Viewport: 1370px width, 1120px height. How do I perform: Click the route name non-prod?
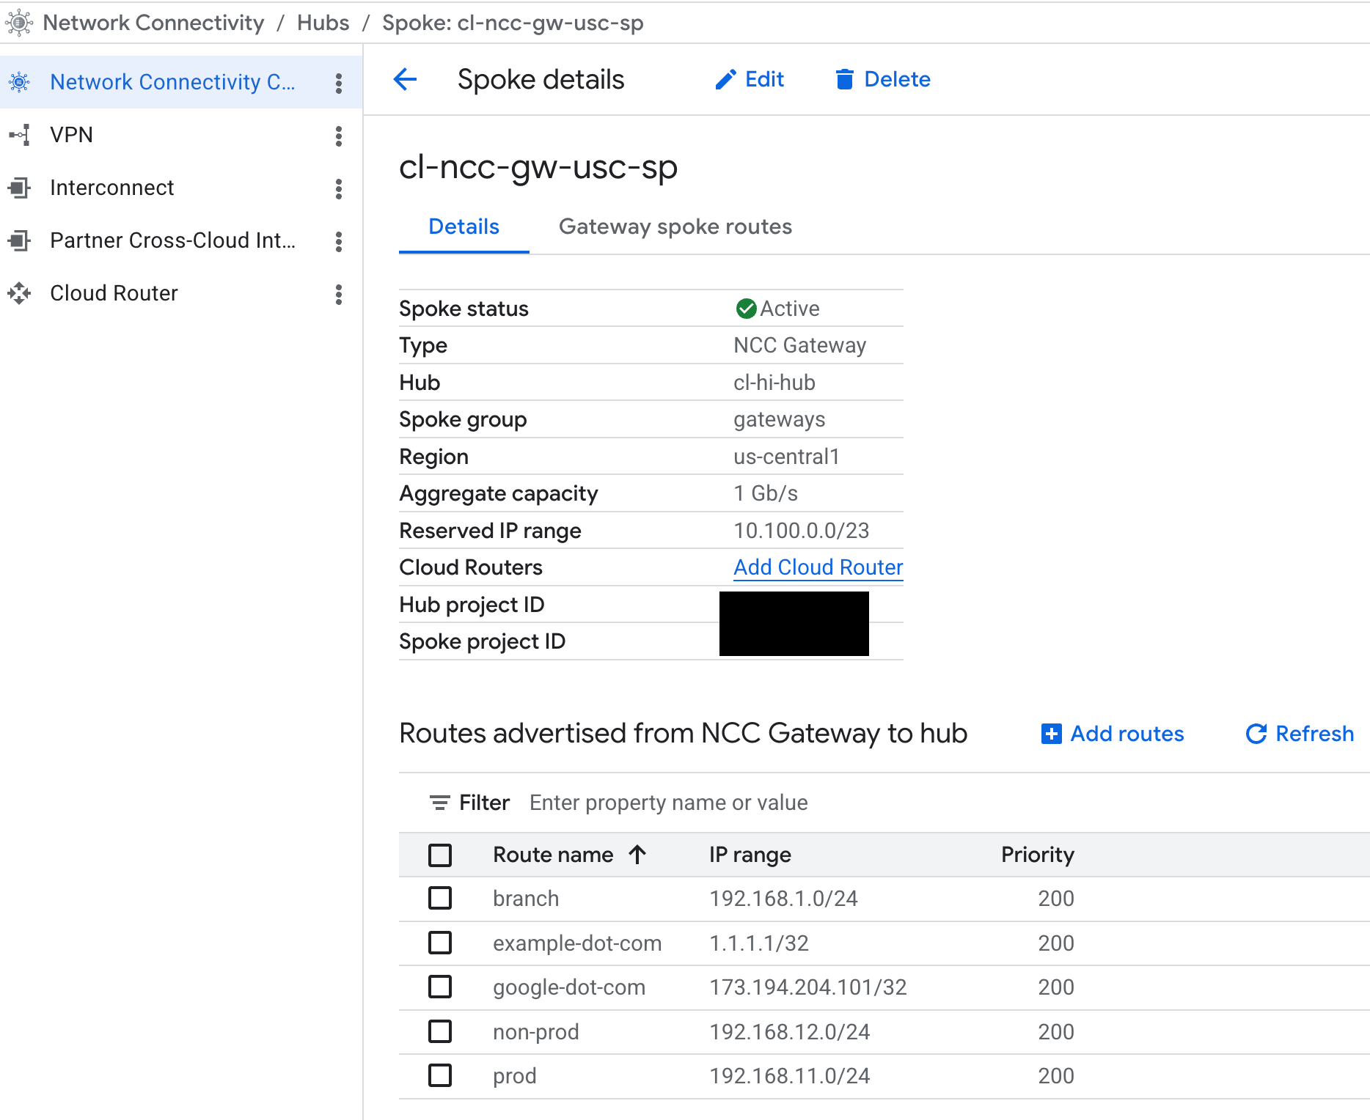click(x=535, y=1032)
